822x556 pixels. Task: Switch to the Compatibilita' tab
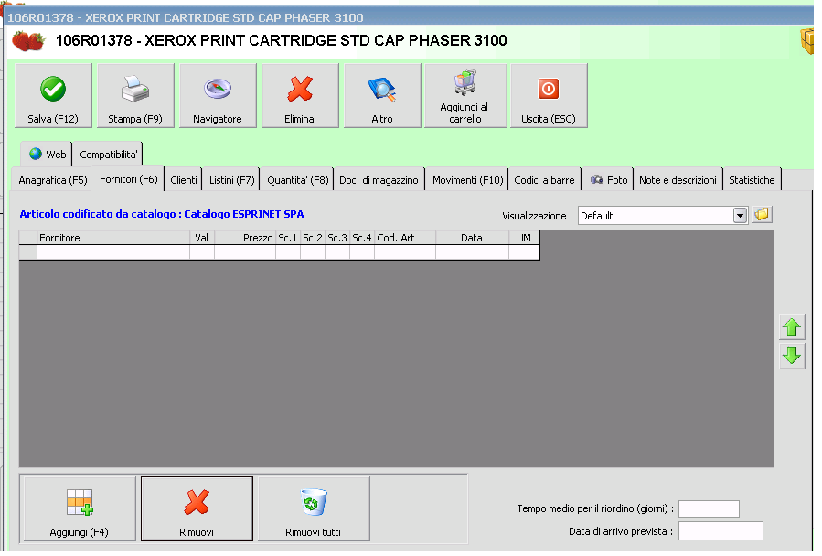click(108, 155)
